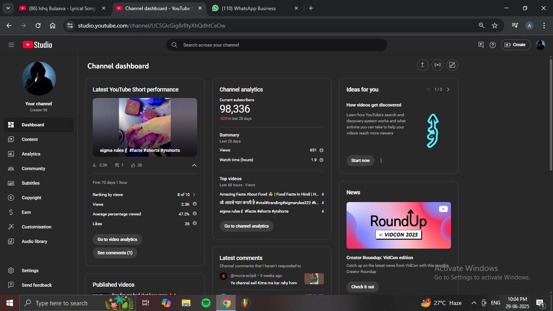Open Copyright in the sidebar
Viewport: 553px width, 311px height.
[x=39, y=198]
